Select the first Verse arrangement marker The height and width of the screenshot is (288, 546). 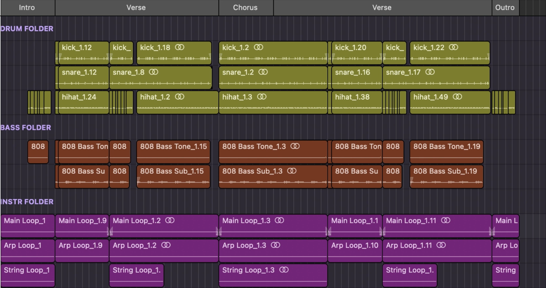pyautogui.click(x=136, y=8)
